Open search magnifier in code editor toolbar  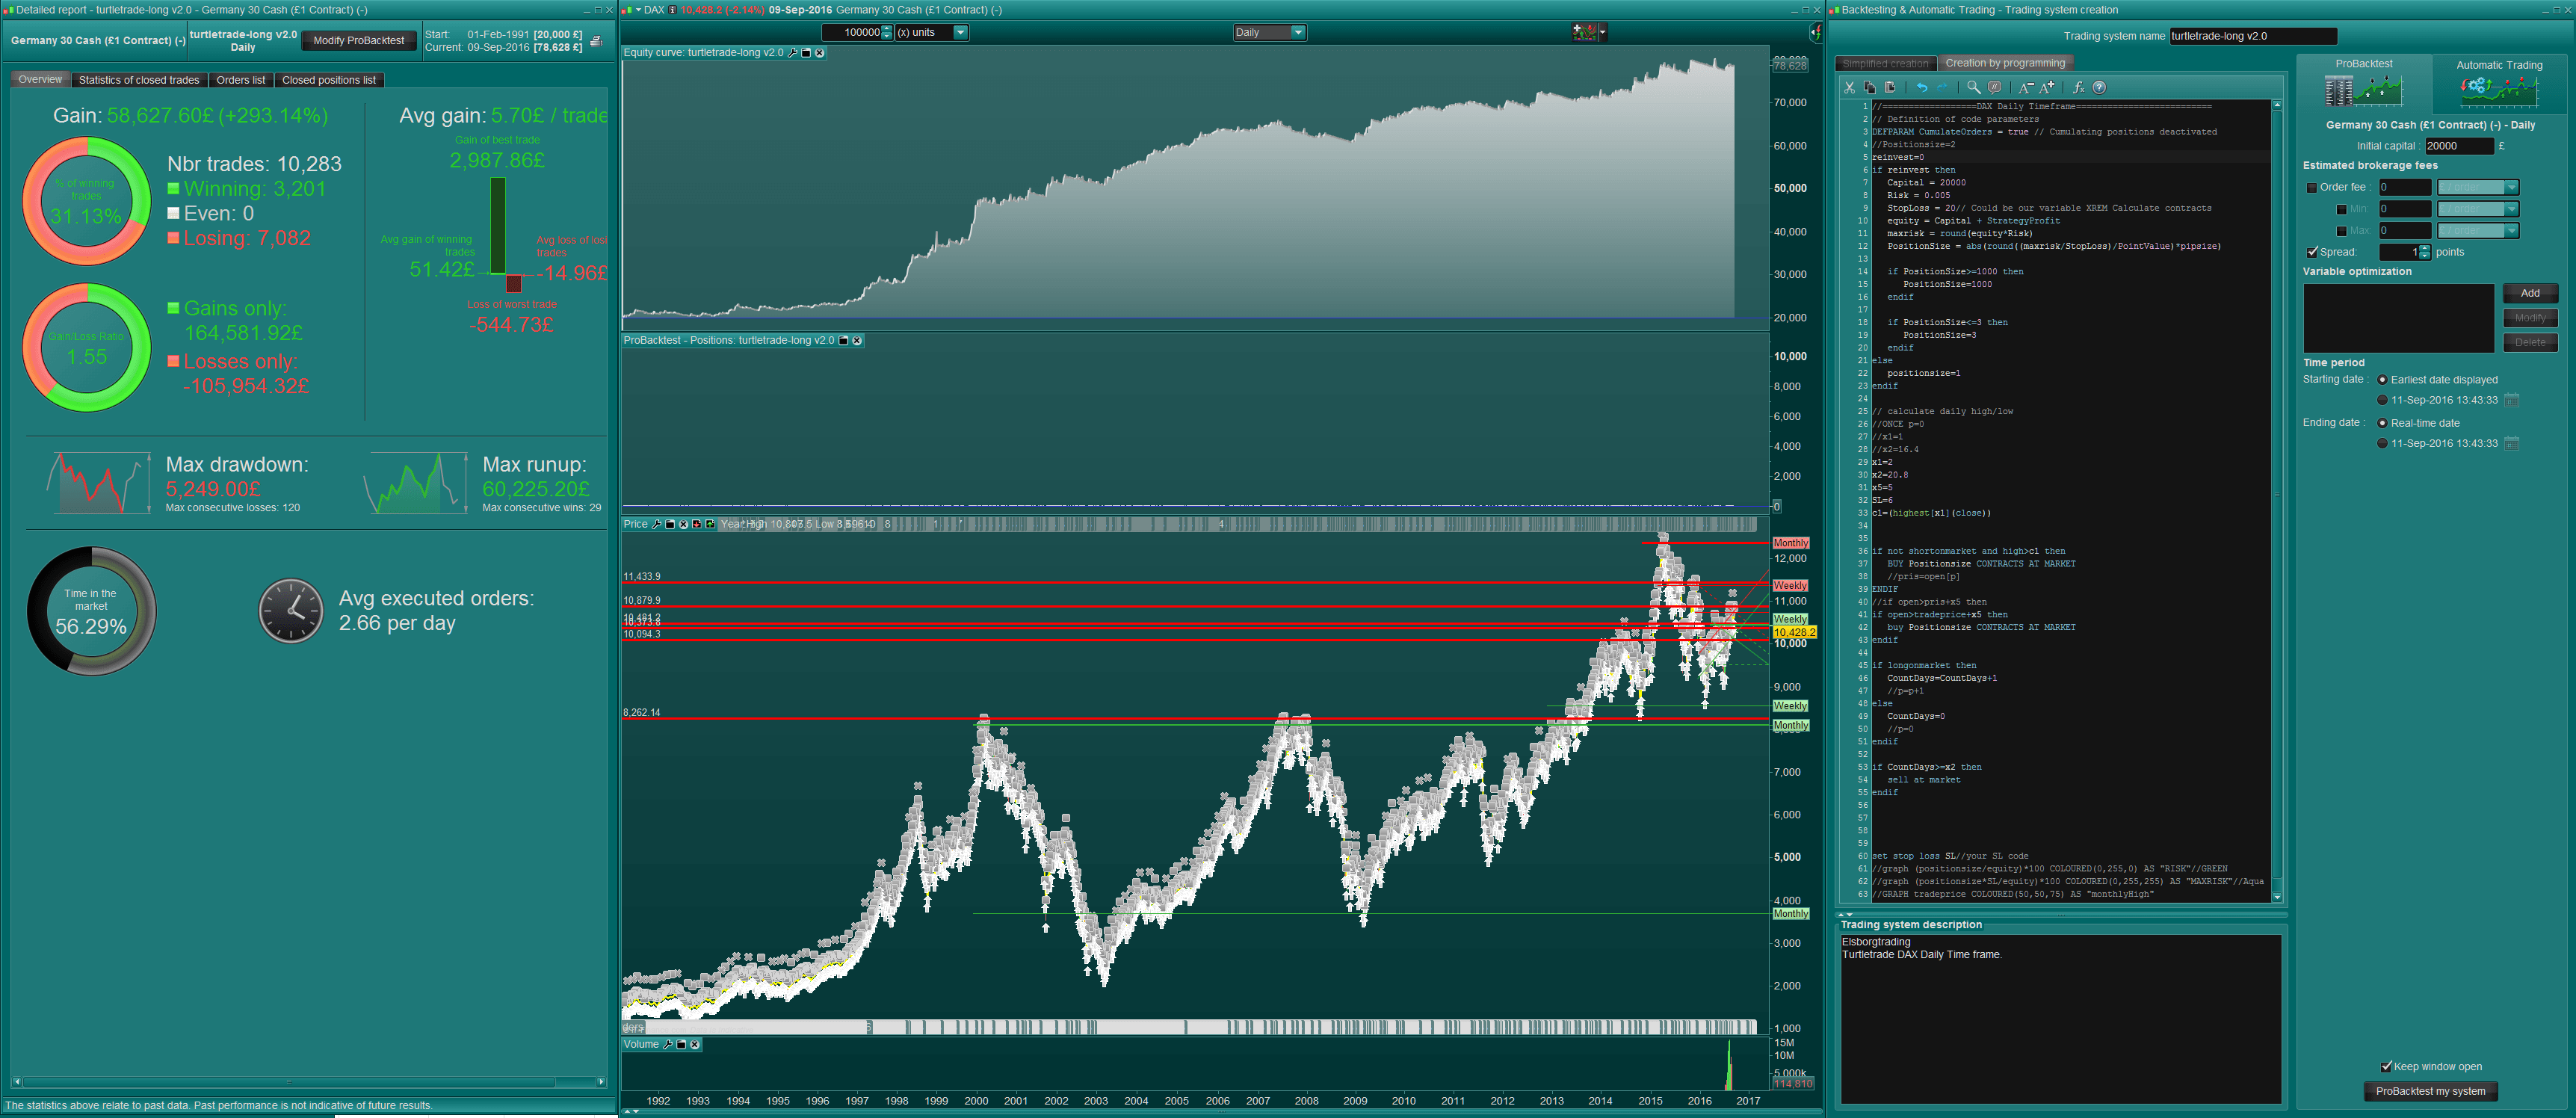tap(1974, 88)
